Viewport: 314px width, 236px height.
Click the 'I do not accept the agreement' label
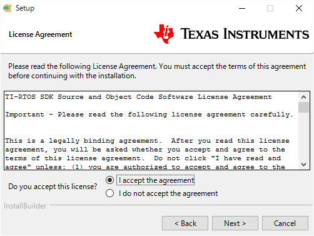click(x=168, y=193)
